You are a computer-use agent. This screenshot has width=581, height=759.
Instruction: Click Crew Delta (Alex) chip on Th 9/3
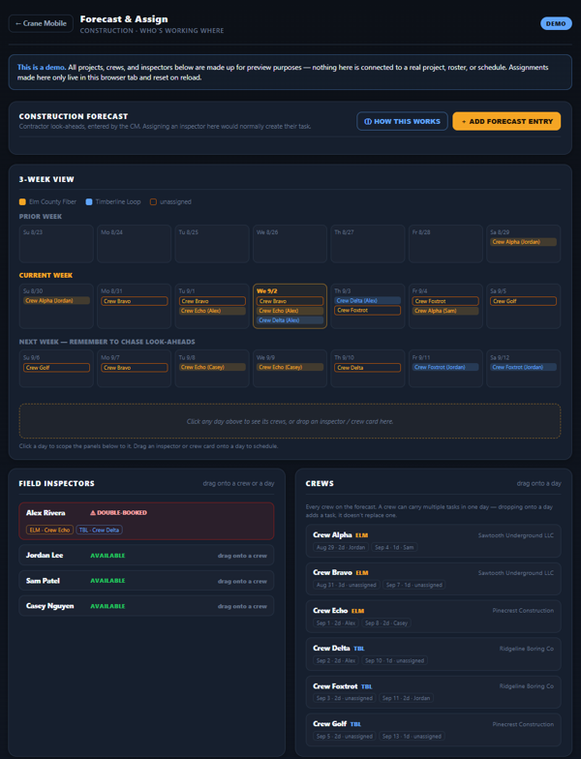pyautogui.click(x=368, y=300)
